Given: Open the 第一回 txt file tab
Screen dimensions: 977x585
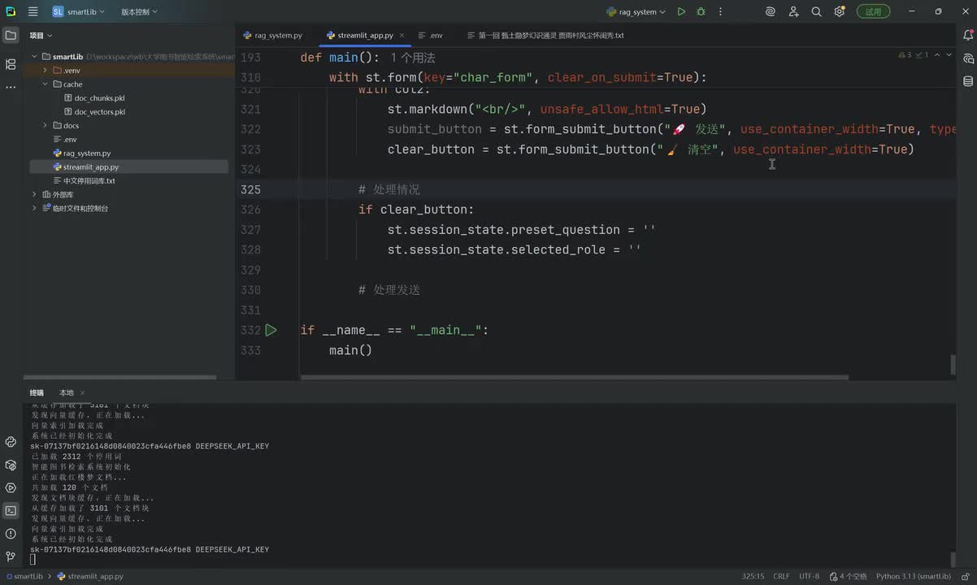Looking at the screenshot, I should [x=545, y=36].
